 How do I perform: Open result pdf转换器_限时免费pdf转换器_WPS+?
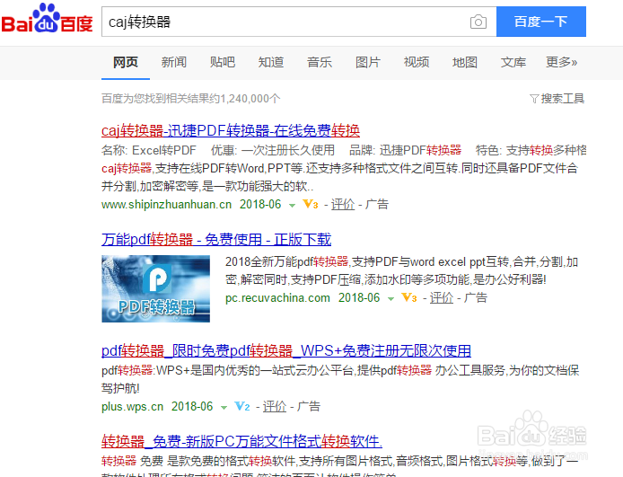point(286,350)
